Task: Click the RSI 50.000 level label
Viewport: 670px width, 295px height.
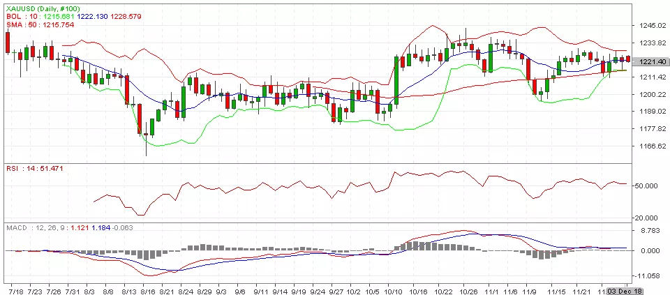Action: [648, 186]
